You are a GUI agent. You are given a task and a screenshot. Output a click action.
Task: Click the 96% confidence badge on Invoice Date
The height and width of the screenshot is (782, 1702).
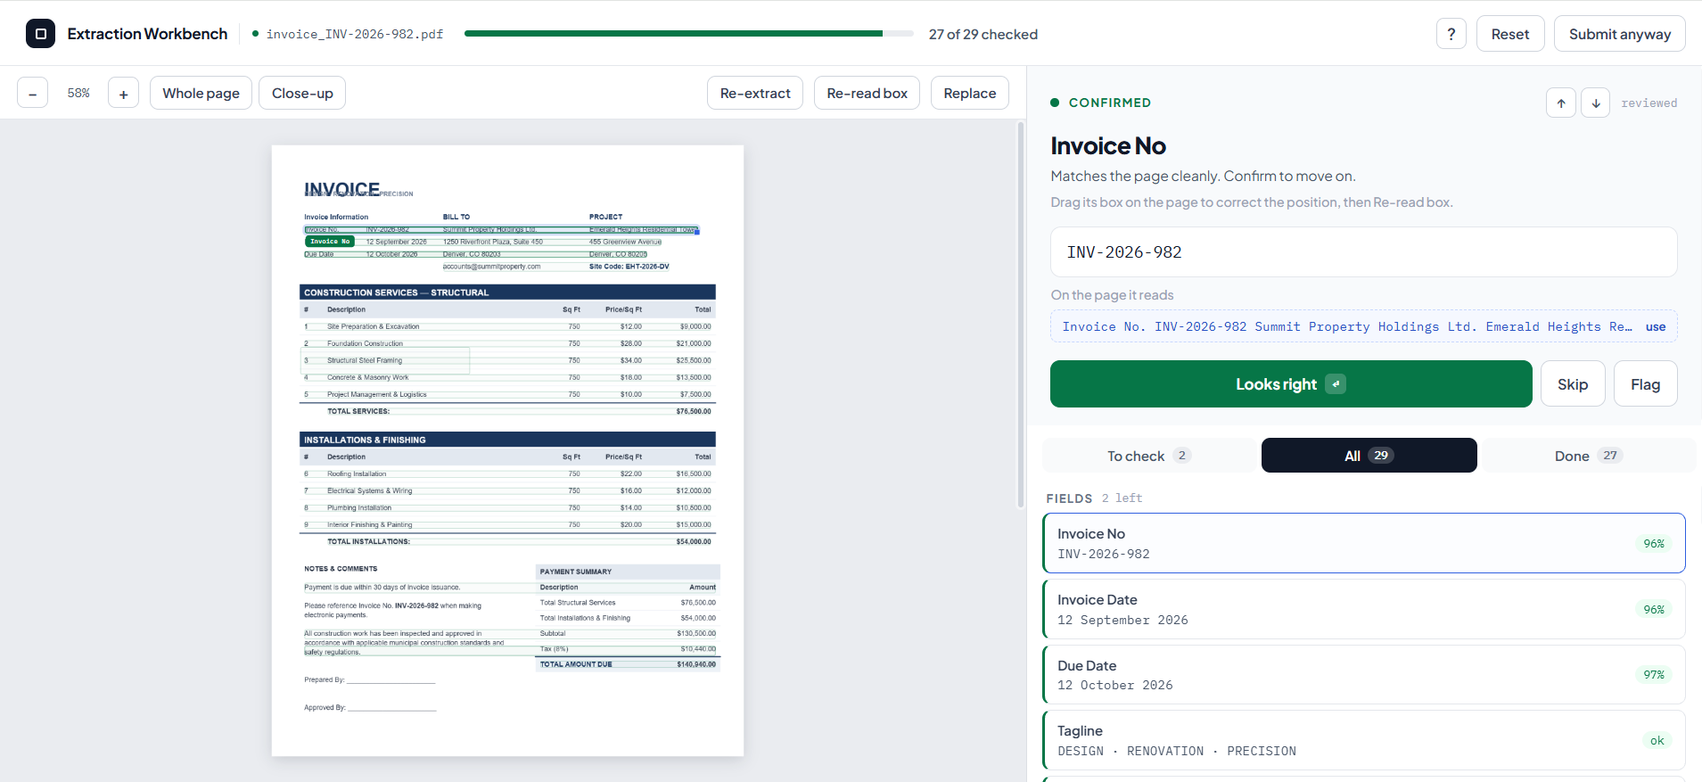coord(1654,609)
